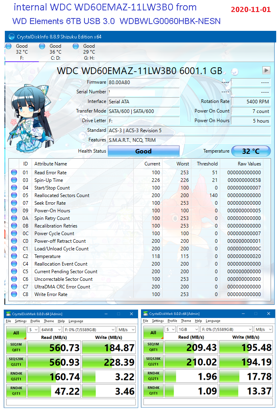Open Help menu in 1GiB CrystalDiskMark window
This screenshot has width=277, height=409.
point(198,321)
